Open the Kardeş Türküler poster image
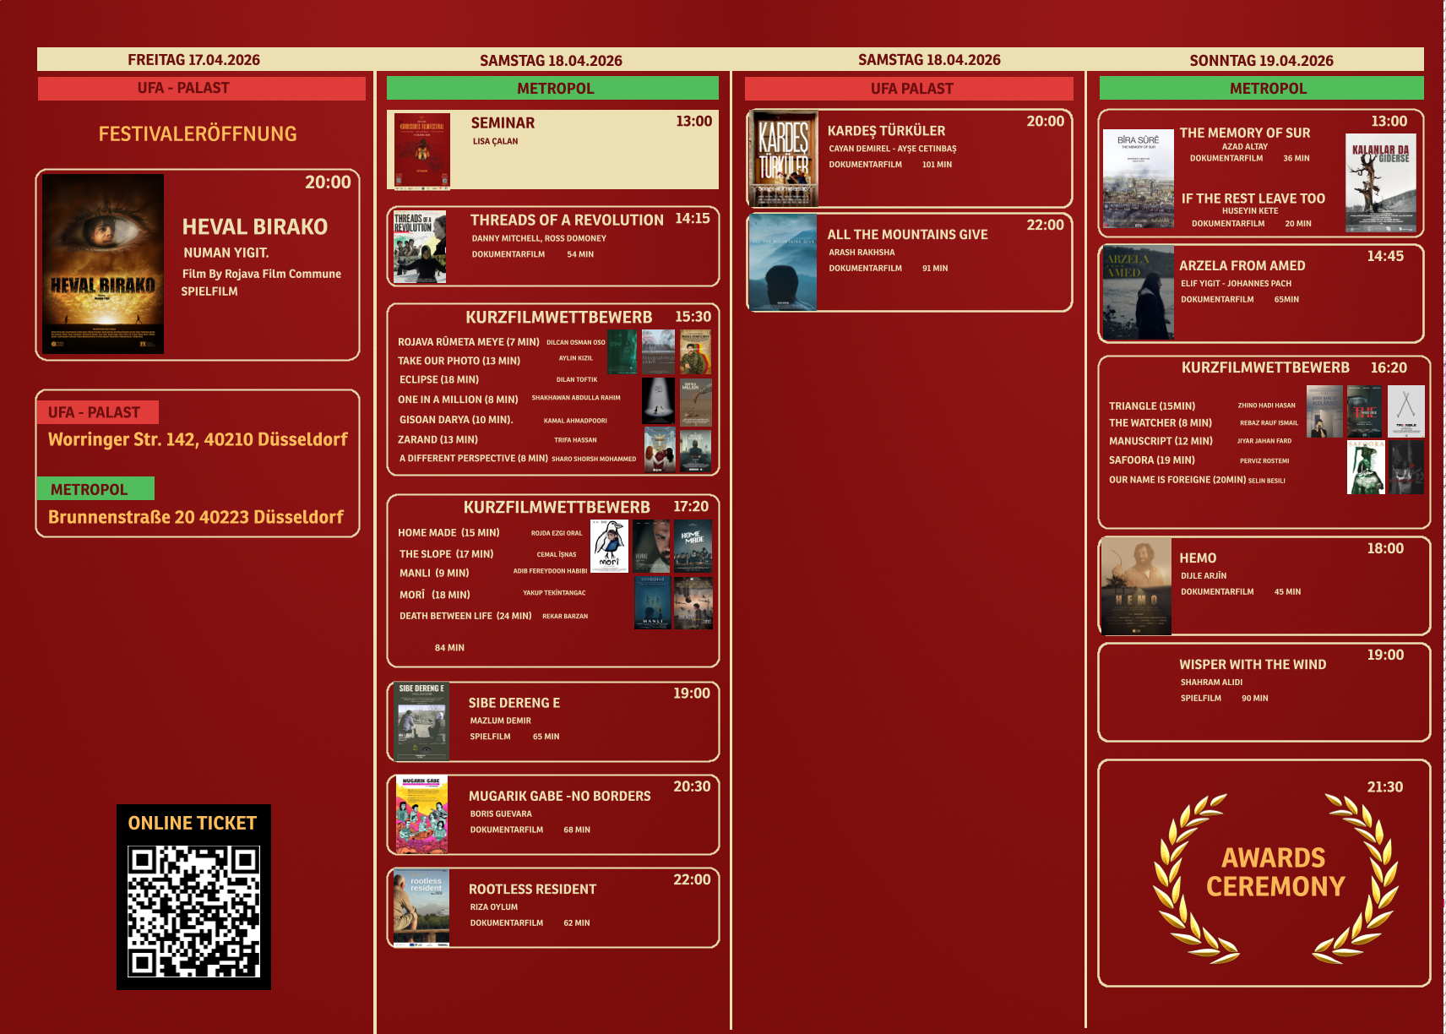Image resolution: width=1446 pixels, height=1034 pixels. pos(783,159)
